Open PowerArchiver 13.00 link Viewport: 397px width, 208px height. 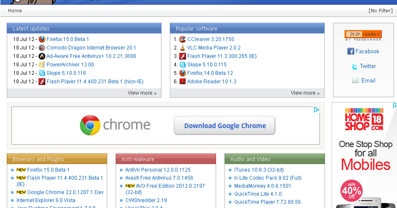(70, 65)
